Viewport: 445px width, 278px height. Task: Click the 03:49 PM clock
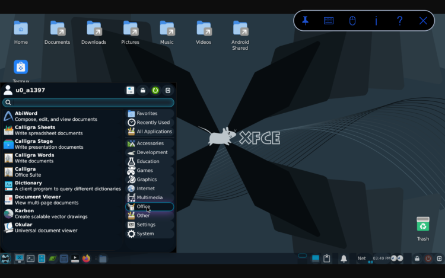coord(382,258)
